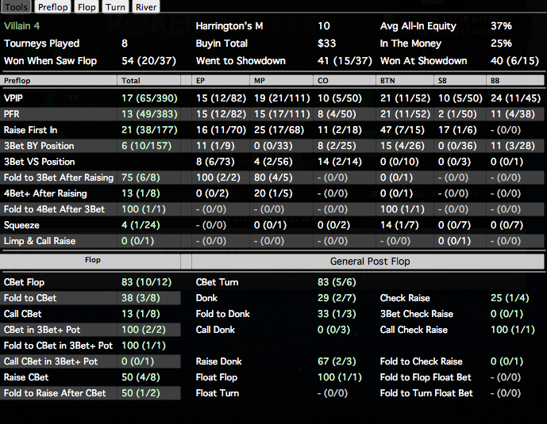This screenshot has height=424, width=547.
Task: Click VPIP MP value 19 (21/111)
Action: click(282, 98)
